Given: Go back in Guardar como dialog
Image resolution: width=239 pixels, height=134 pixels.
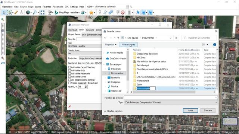Looking at the screenshot, I should (105, 38).
